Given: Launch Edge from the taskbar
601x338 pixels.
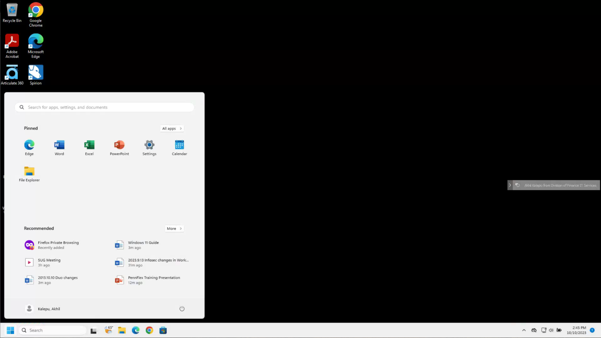Looking at the screenshot, I should click(136, 330).
